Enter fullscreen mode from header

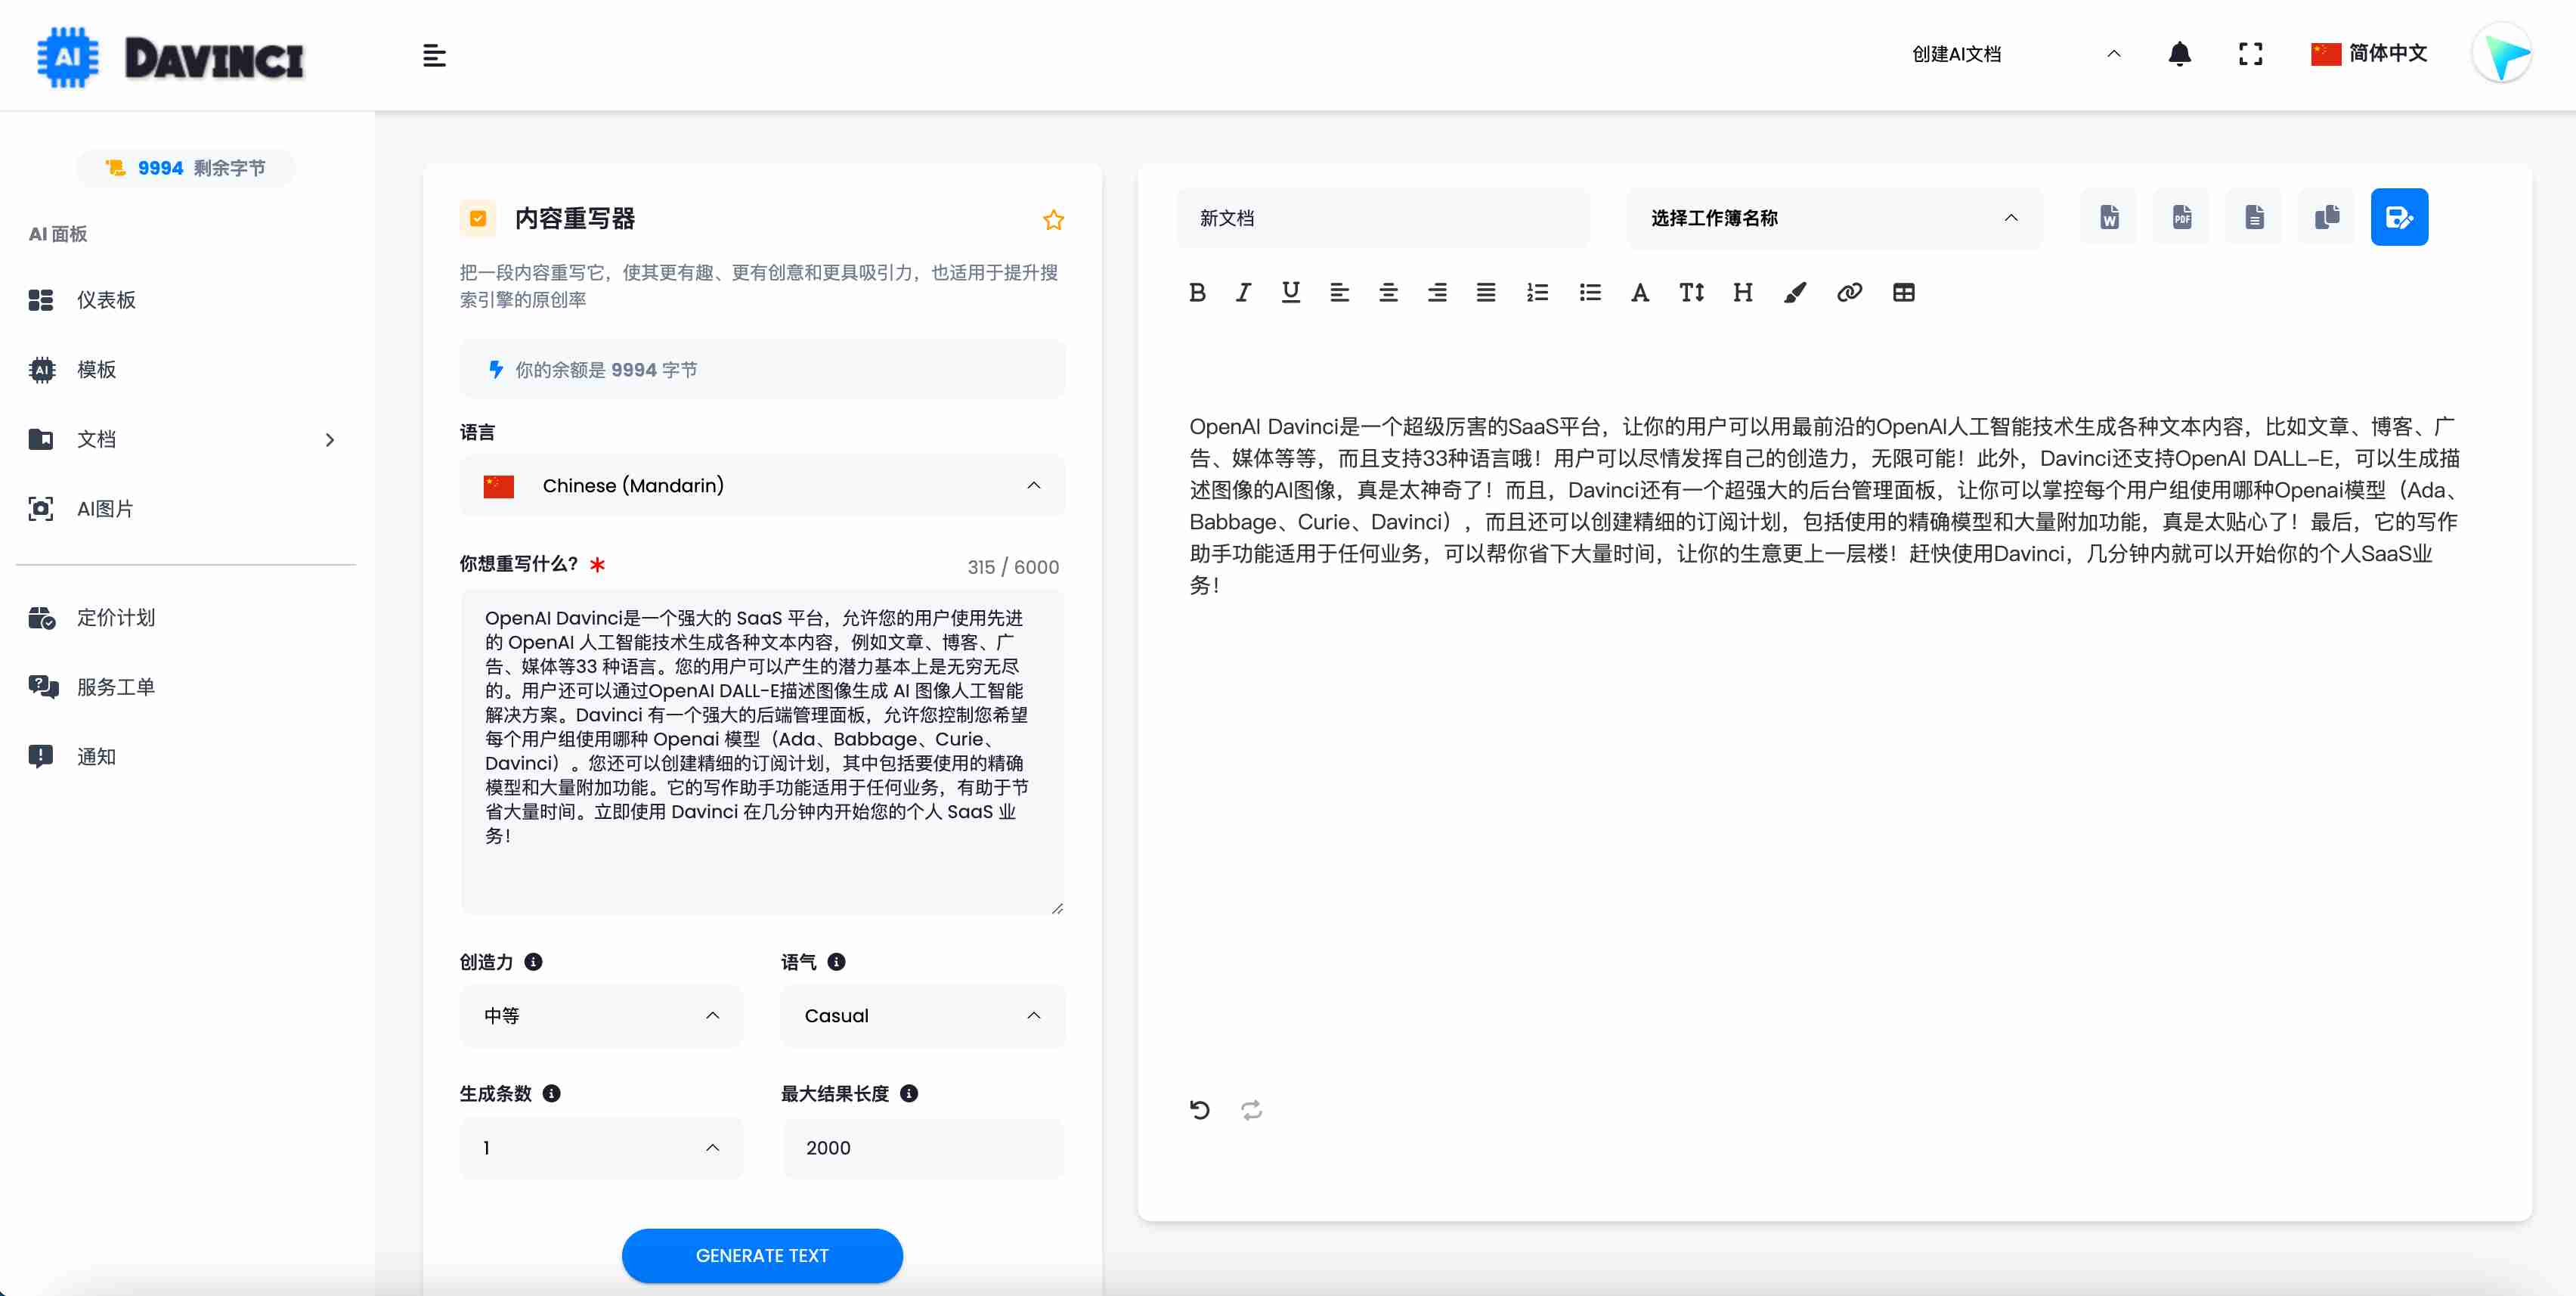click(x=2250, y=54)
